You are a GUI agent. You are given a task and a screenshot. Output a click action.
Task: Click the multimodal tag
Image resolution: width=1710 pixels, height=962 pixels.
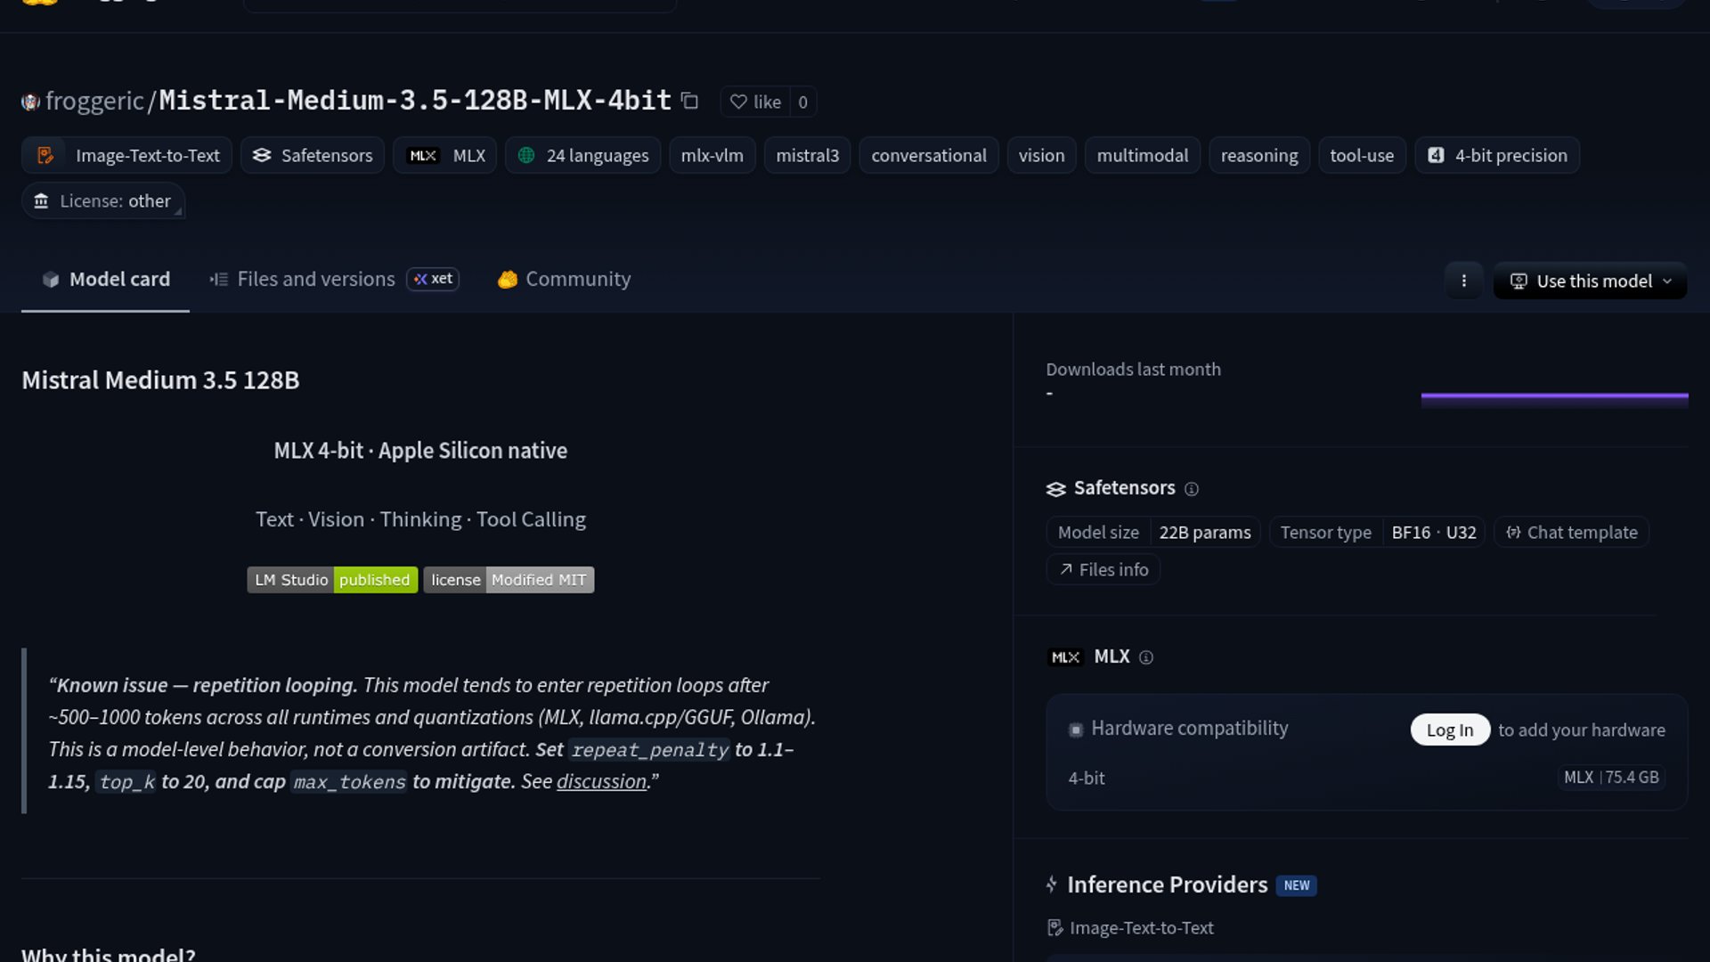pos(1143,155)
